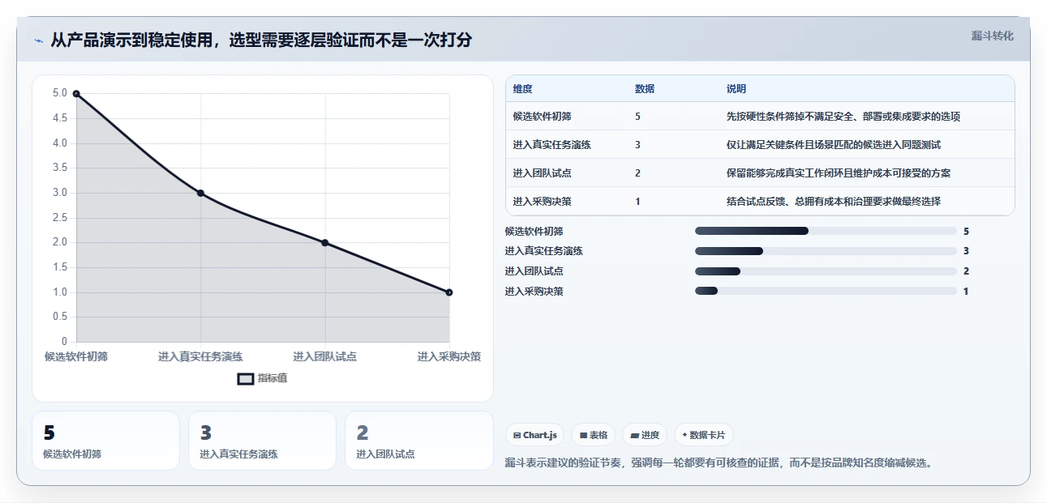Click the y-axis tick label 2.5
Viewport: 1047px width, 503px height.
pos(60,218)
